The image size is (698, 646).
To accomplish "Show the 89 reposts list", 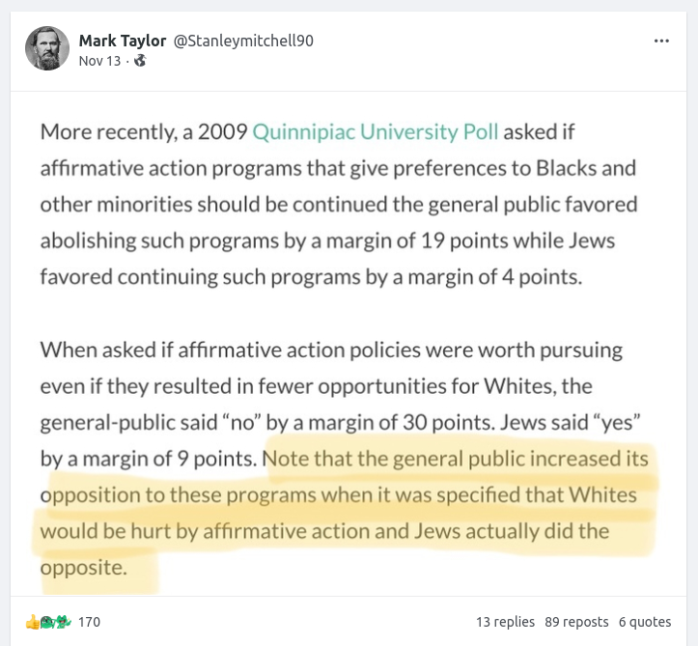I will (x=576, y=622).
